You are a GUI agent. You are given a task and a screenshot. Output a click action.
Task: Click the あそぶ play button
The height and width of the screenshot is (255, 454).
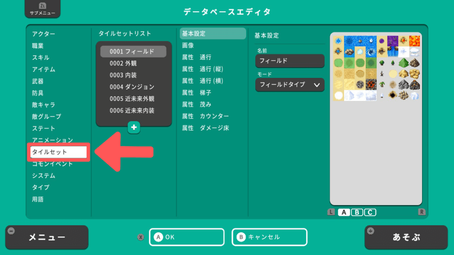pos(406,237)
